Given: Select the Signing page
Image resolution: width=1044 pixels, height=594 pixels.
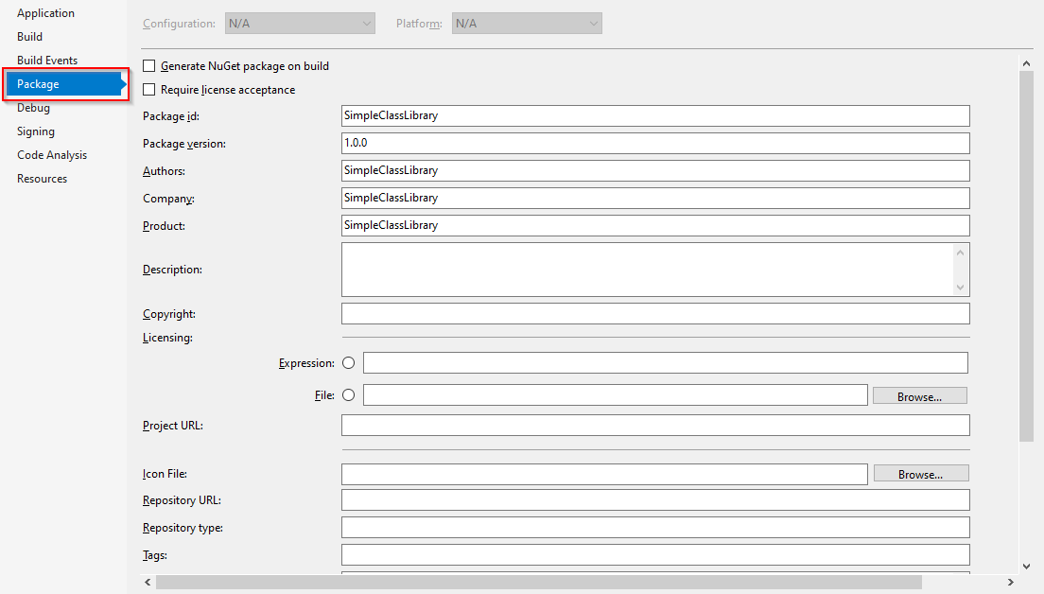Looking at the screenshot, I should 35,131.
